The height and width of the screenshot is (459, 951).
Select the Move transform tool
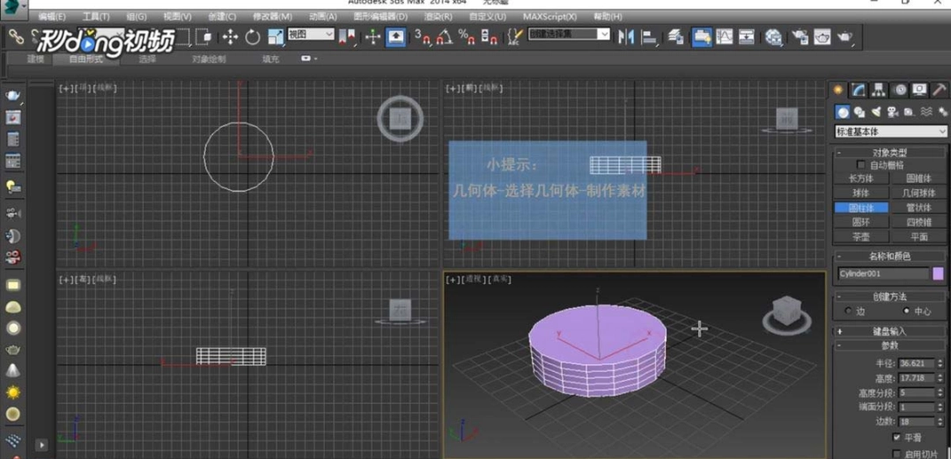coord(230,38)
